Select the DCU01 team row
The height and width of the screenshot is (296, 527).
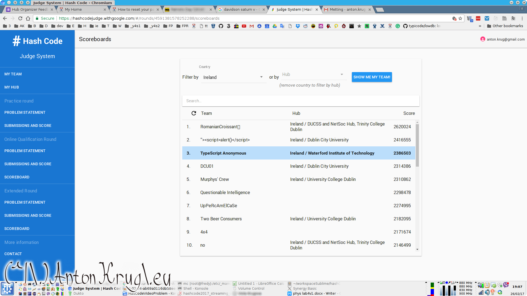tap(299, 166)
